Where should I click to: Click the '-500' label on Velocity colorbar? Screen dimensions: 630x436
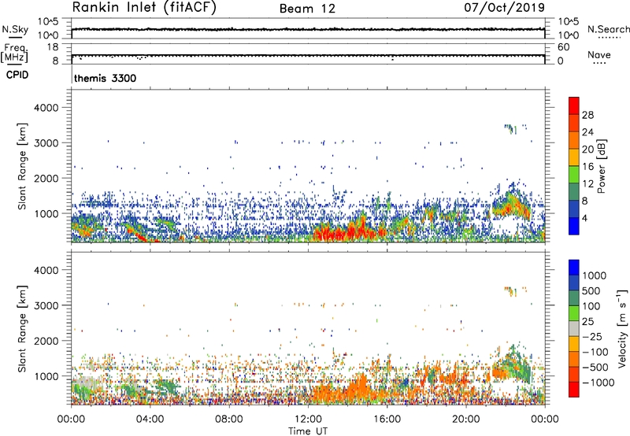click(x=597, y=367)
